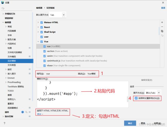The width and height of the screenshot is (167, 127).
Task: Remove selected template with minus icon
Action: click(x=162, y=27)
